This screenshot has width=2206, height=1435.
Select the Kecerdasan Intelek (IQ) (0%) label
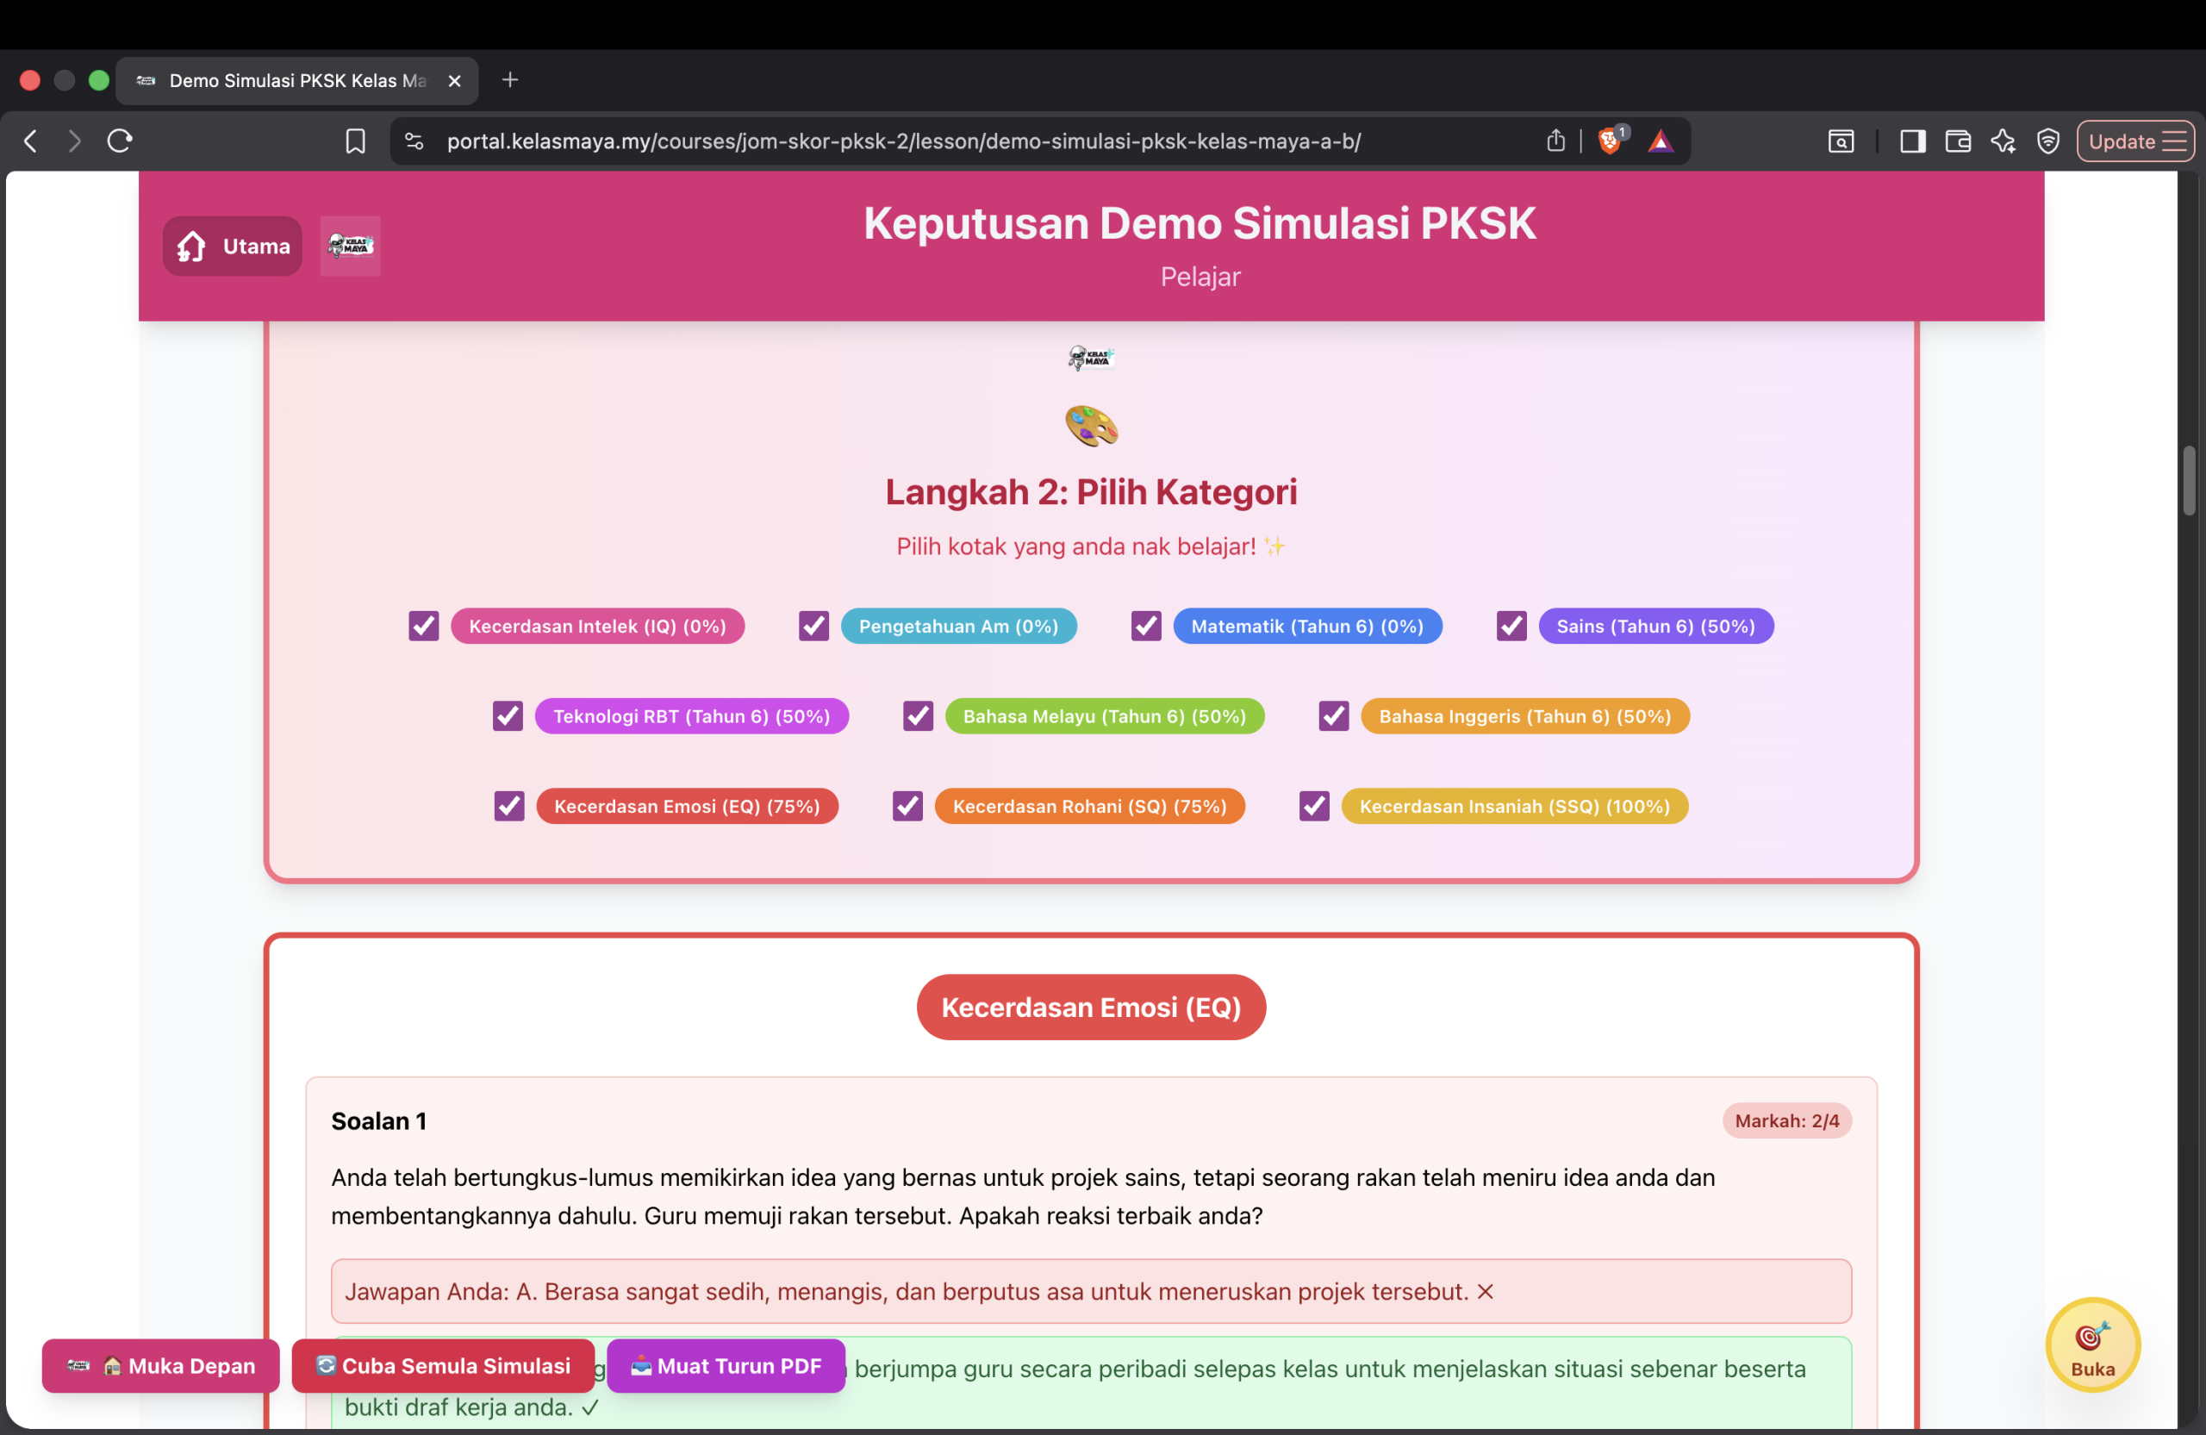598,626
